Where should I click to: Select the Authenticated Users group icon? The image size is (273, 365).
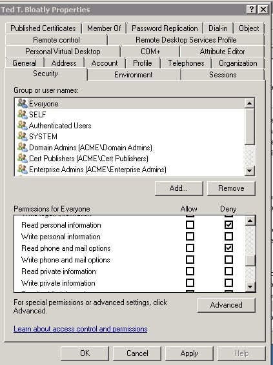coord(23,125)
